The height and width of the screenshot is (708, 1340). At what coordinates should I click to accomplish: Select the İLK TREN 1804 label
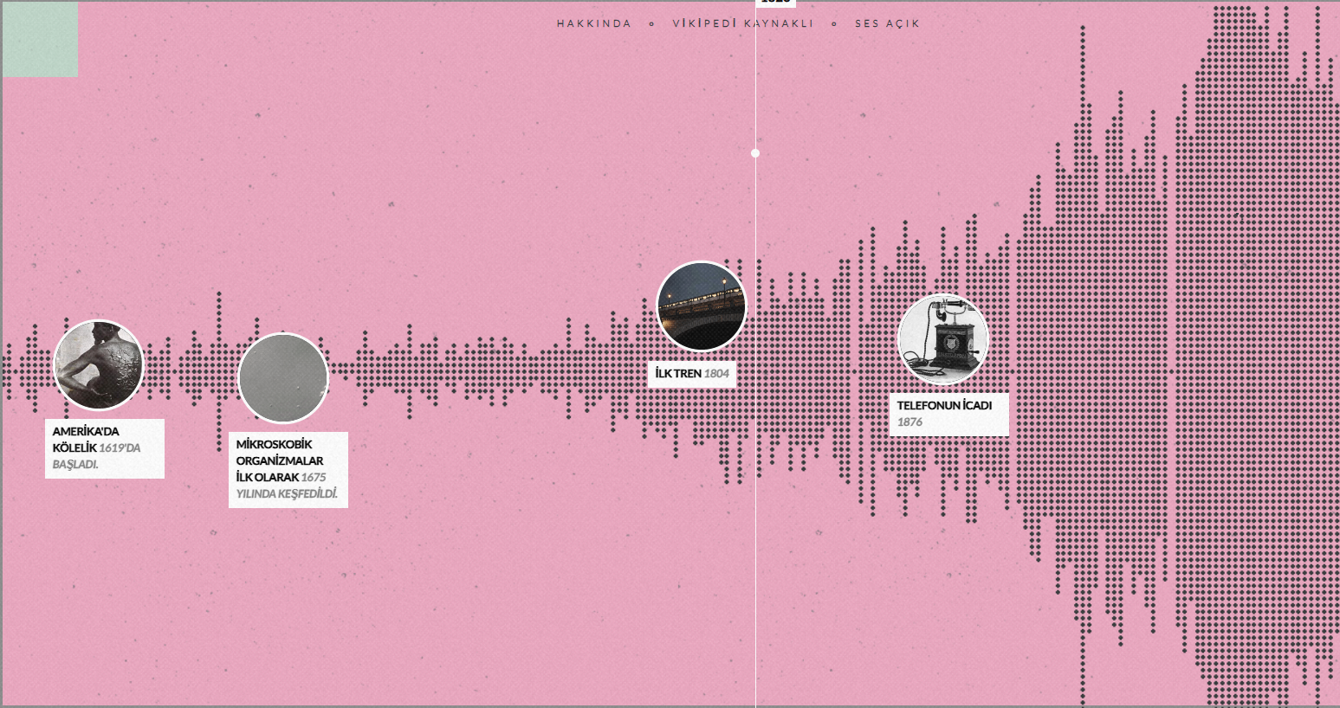point(692,374)
